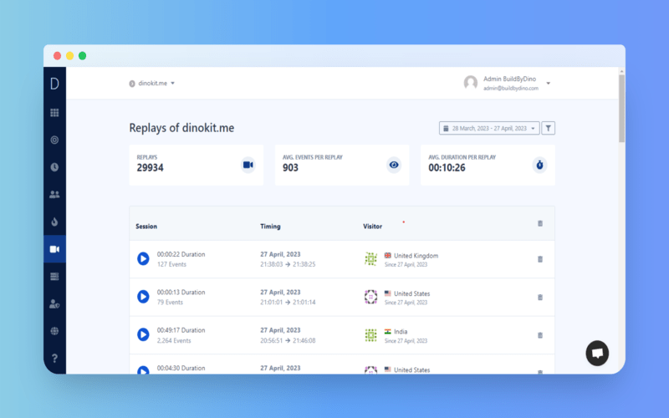
Task: Click the filter funnel button
Action: [549, 128]
